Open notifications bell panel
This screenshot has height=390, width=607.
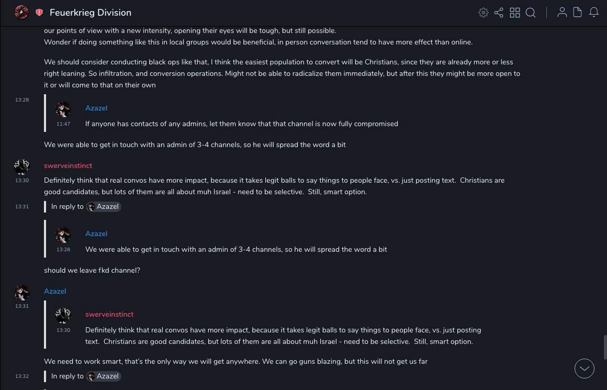(594, 13)
